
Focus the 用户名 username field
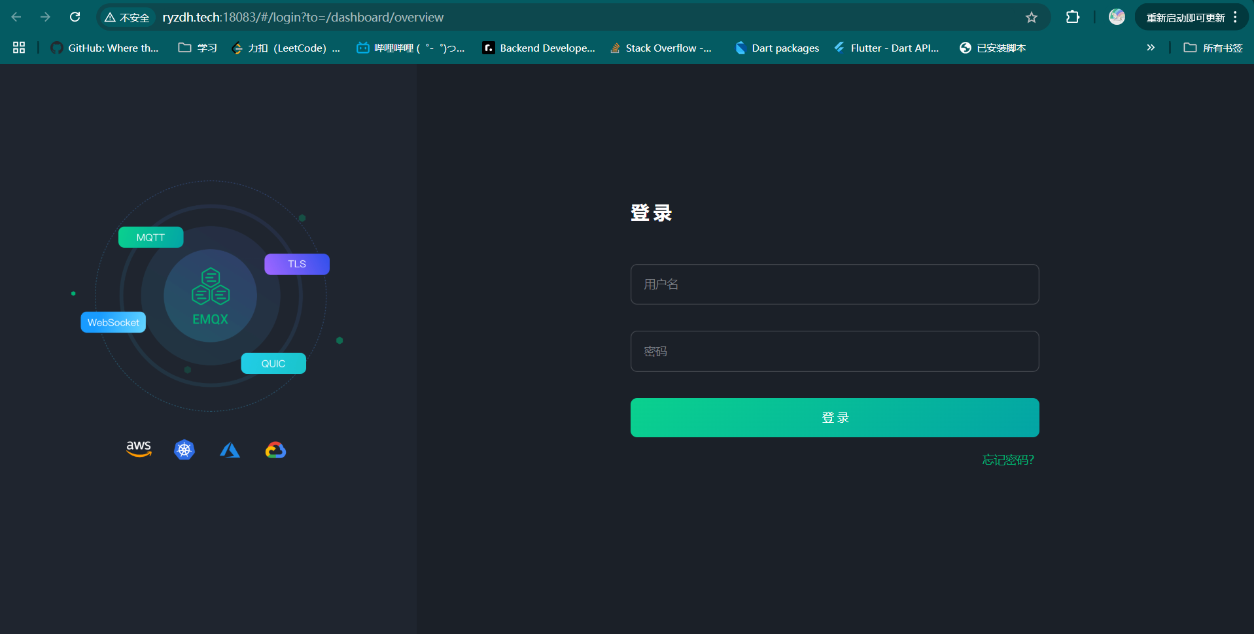[x=835, y=284]
